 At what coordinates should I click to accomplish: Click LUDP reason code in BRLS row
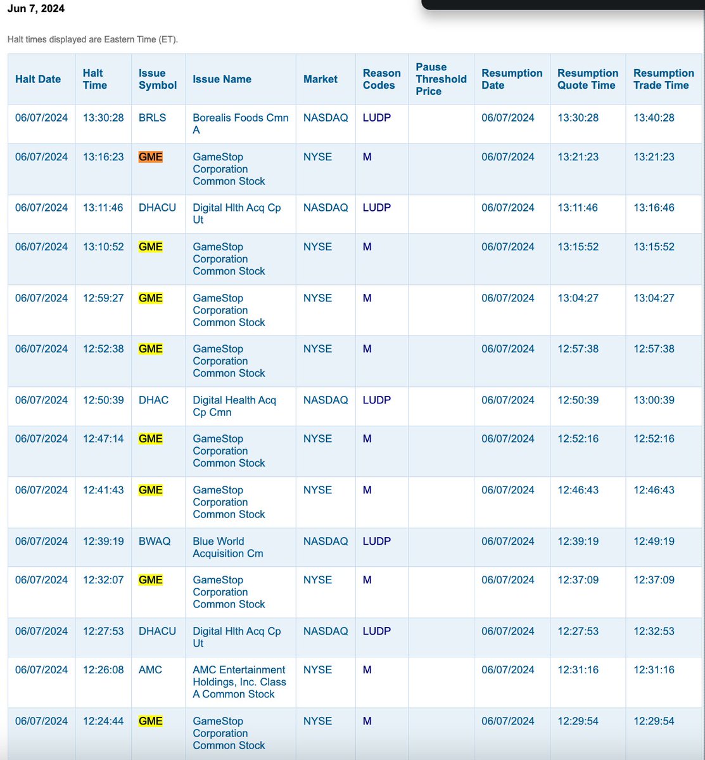[377, 118]
